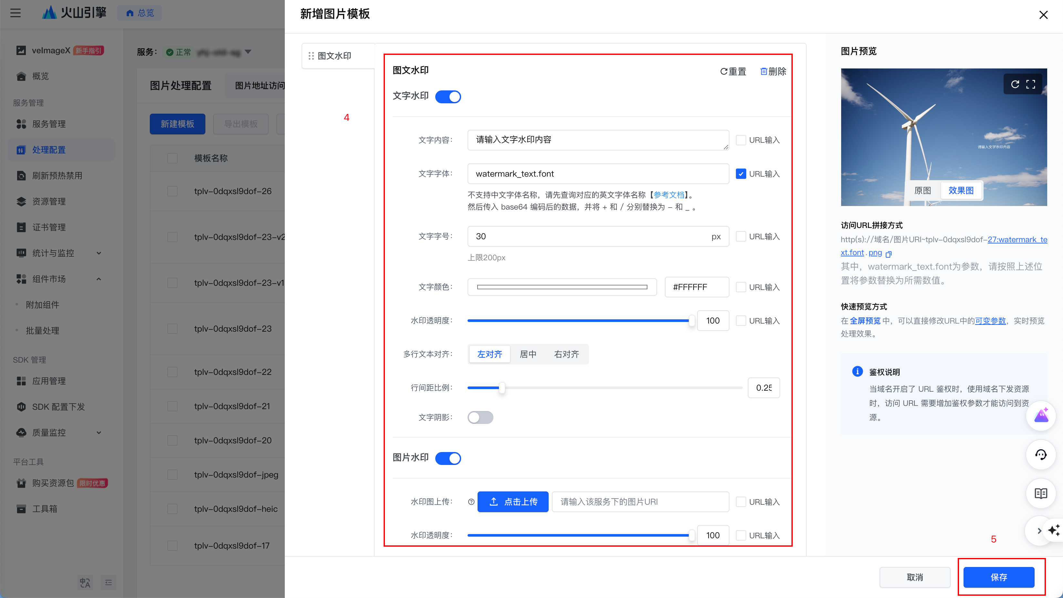This screenshot has height=598, width=1063.
Task: Turn off the 图片水印 switch
Action: pyautogui.click(x=448, y=458)
